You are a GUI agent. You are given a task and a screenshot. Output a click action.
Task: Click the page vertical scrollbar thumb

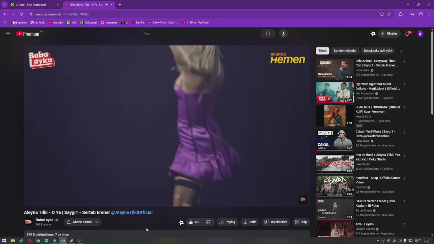point(432,73)
